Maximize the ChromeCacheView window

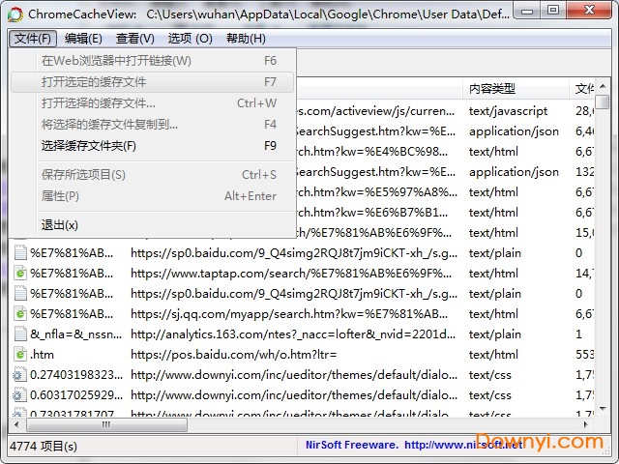point(553,11)
